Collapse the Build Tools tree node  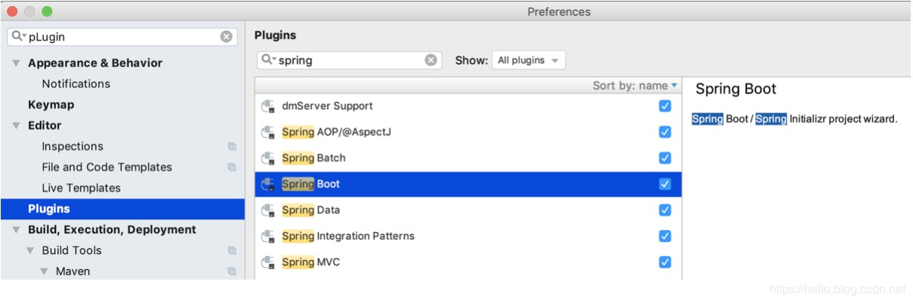tap(31, 250)
